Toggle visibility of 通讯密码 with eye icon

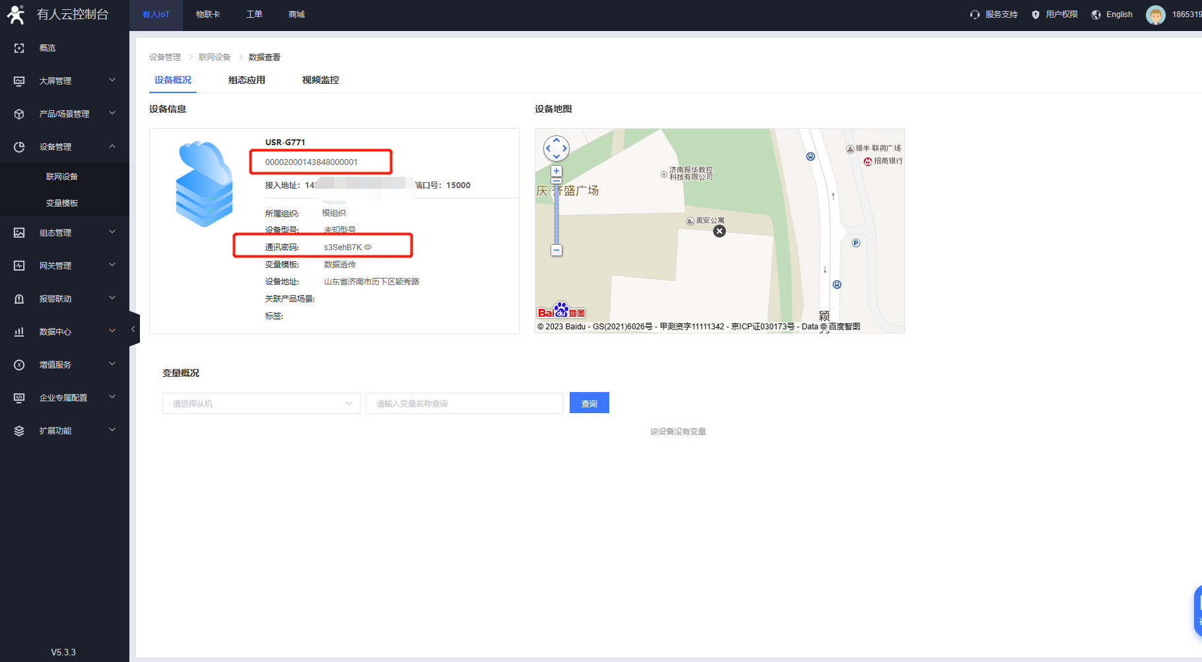coord(368,248)
